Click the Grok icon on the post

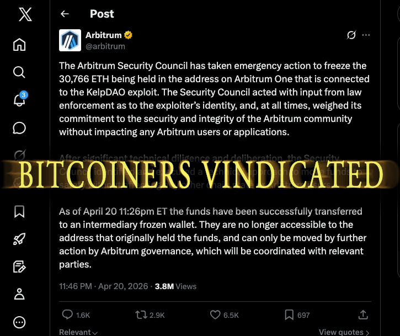click(351, 35)
